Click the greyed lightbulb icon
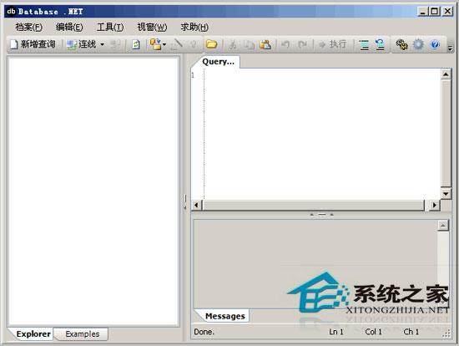 coord(194,44)
